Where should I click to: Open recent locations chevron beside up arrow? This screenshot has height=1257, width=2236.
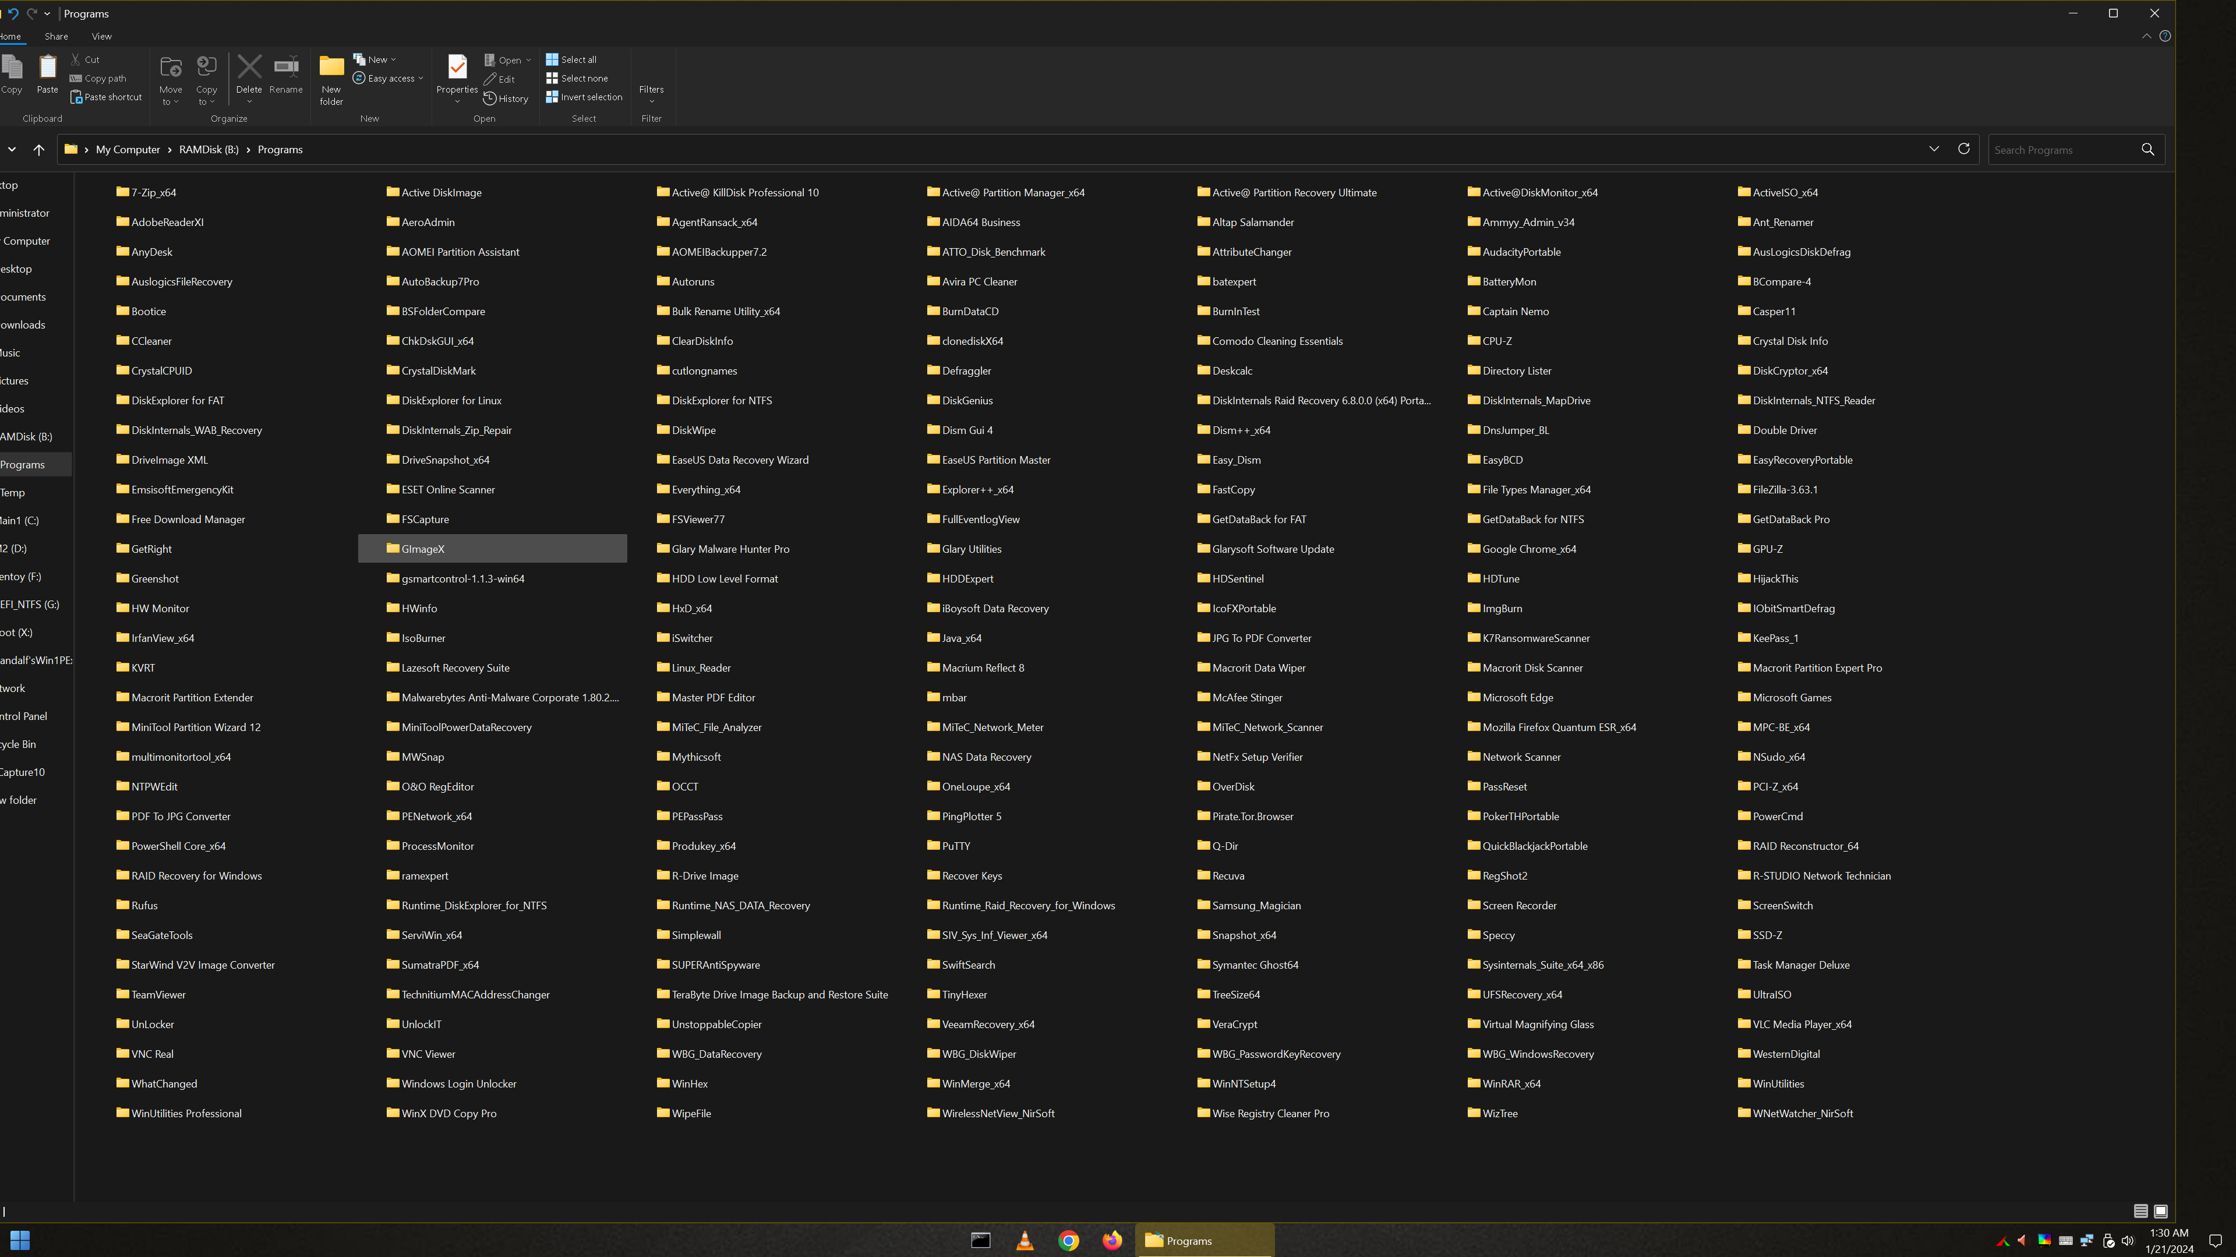click(12, 149)
